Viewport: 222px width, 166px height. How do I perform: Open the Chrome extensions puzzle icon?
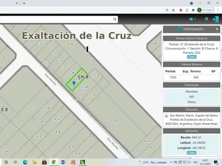193,10
